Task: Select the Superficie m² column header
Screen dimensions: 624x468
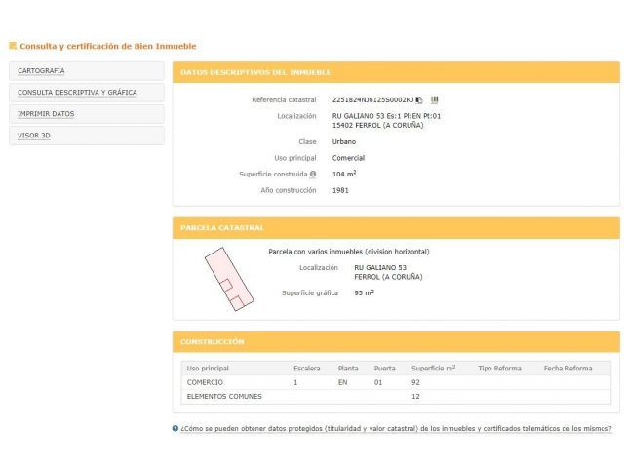Action: coord(433,369)
